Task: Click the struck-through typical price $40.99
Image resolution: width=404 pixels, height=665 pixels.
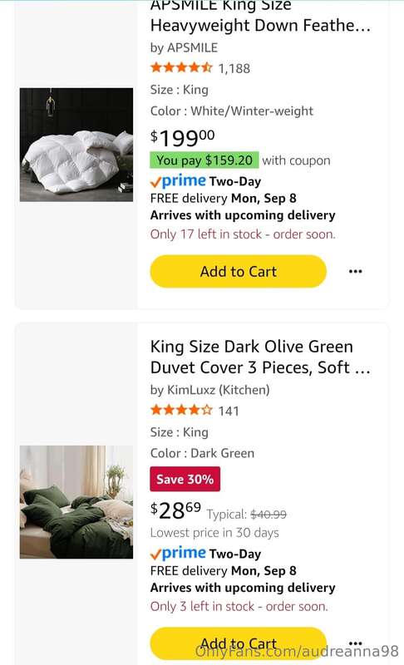Action: click(269, 515)
